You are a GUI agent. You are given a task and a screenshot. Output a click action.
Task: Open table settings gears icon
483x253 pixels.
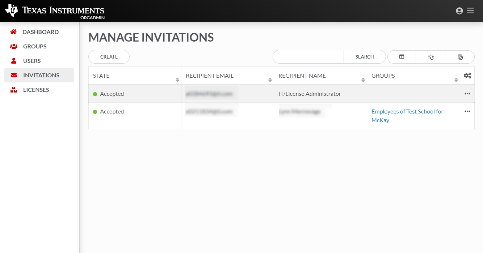[x=467, y=76]
